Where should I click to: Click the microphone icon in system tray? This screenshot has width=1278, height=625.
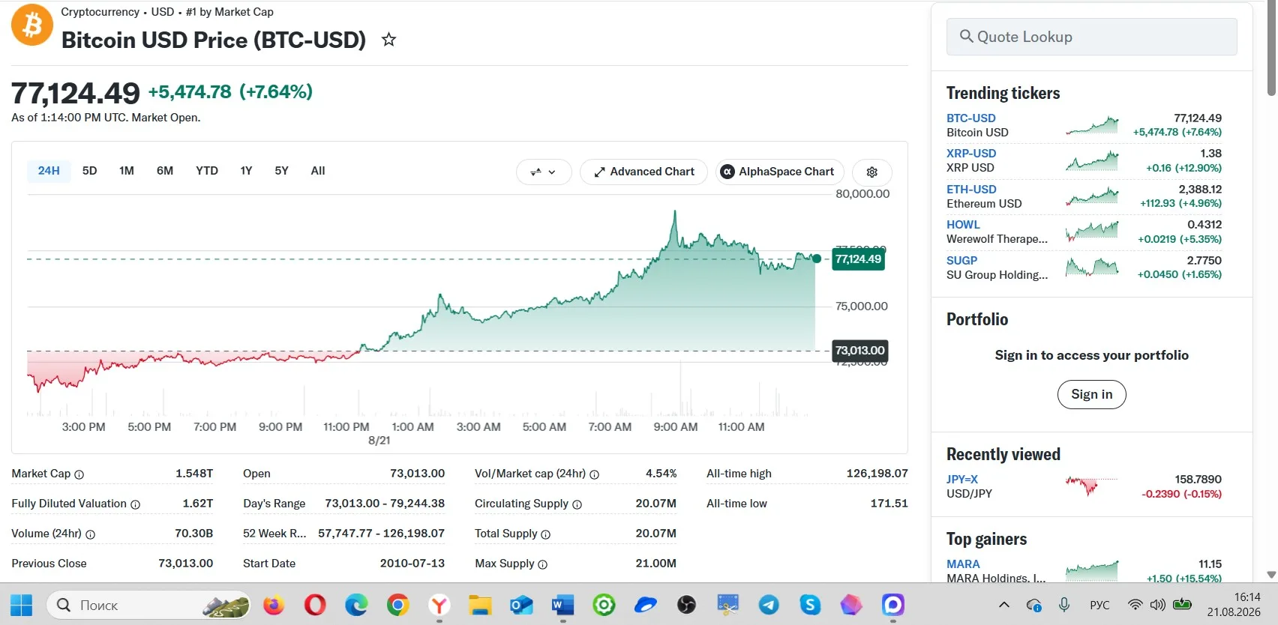tap(1063, 605)
